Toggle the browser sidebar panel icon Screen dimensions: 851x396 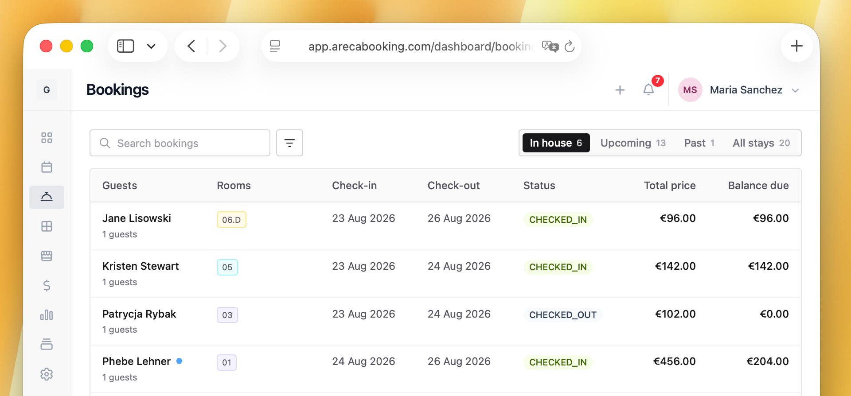coord(125,46)
